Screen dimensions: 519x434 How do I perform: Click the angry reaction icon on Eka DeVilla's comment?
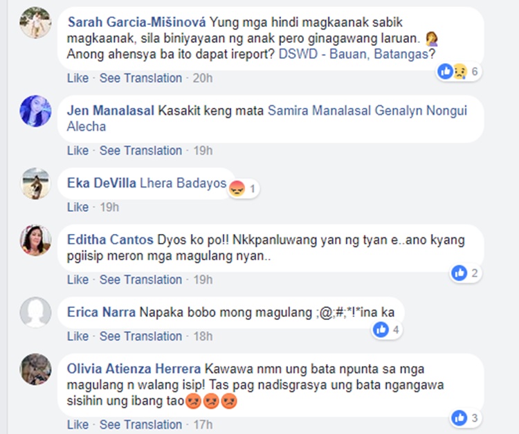237,189
